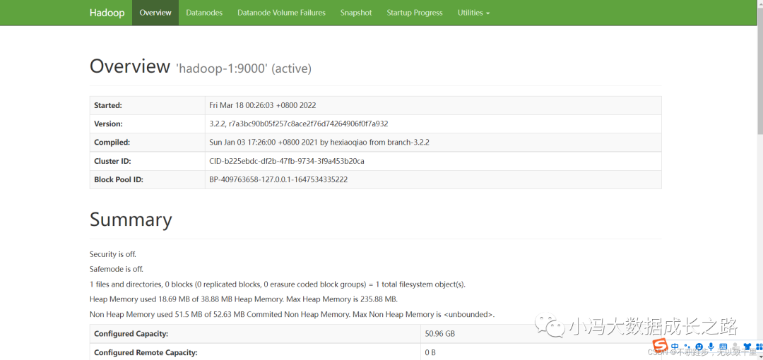Open the IME emoji smiley panel
763x360 pixels.
pos(699,347)
